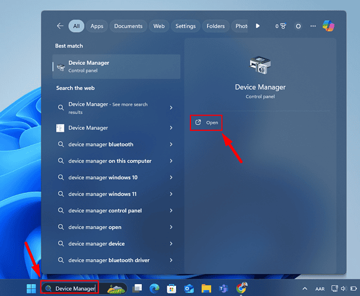Expand 'device manager on this computer' chevron
This screenshot has height=296, width=360.
171,161
